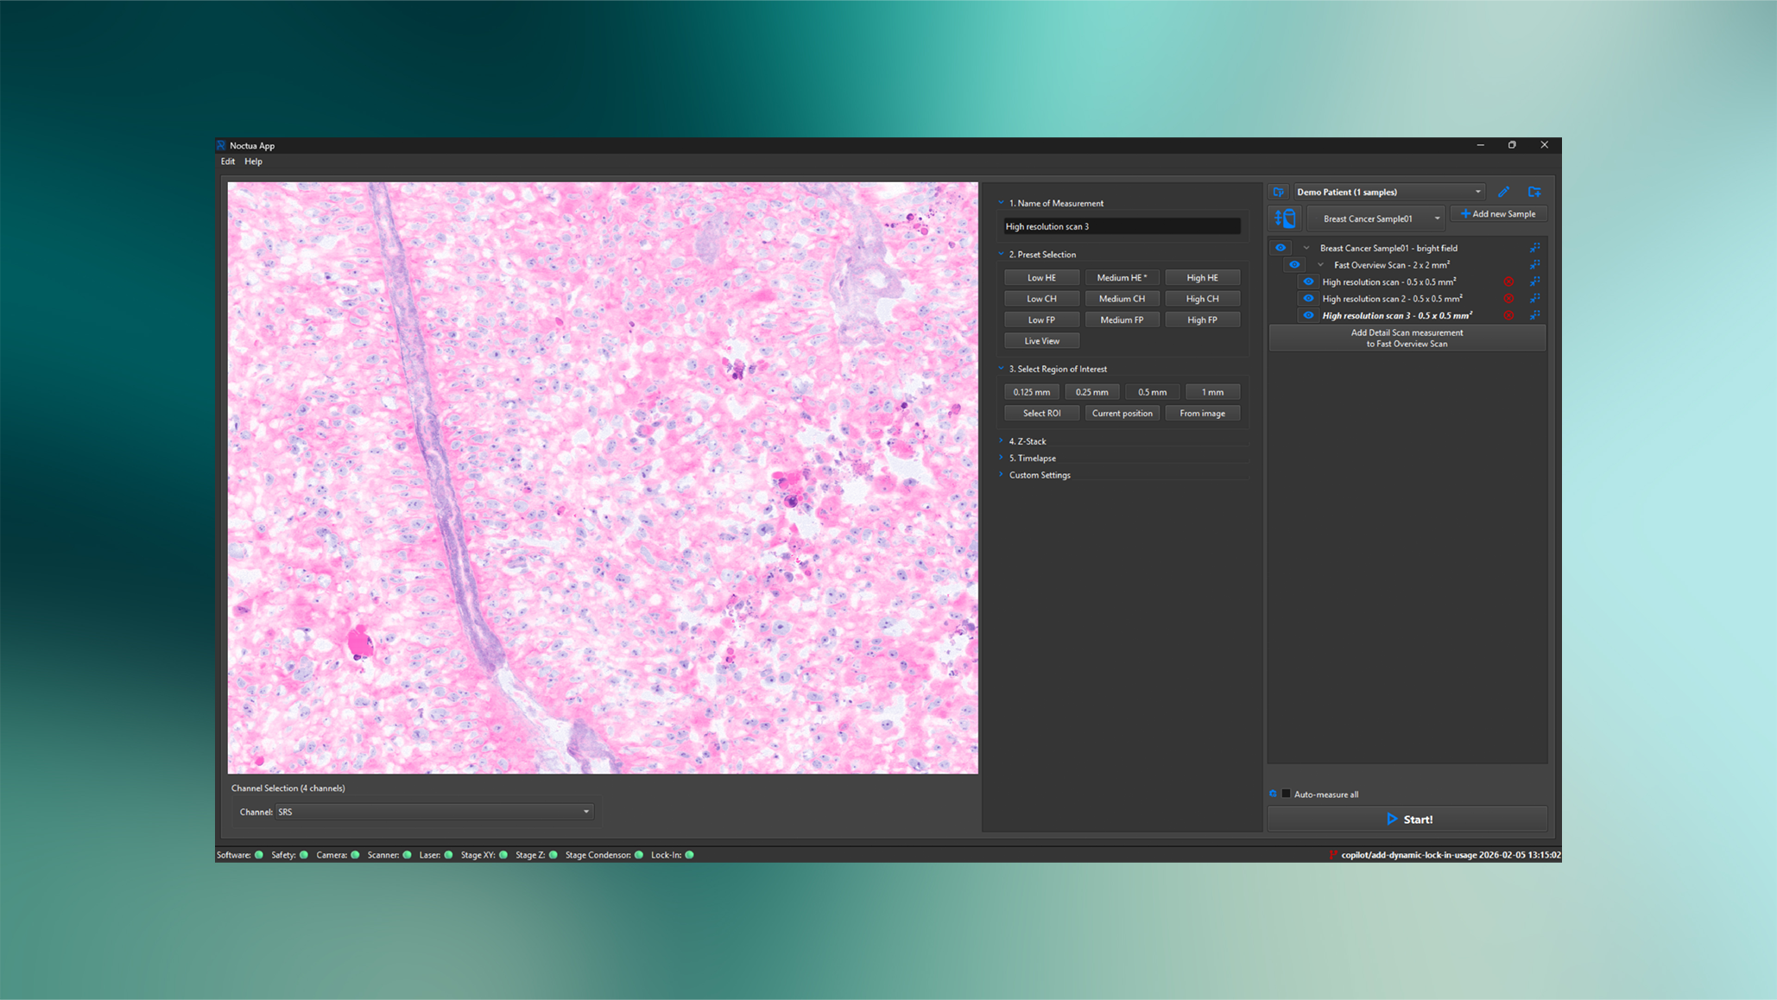Open the Channel SRS dropdown
Image resolution: width=1777 pixels, height=1000 pixels.
(x=433, y=812)
